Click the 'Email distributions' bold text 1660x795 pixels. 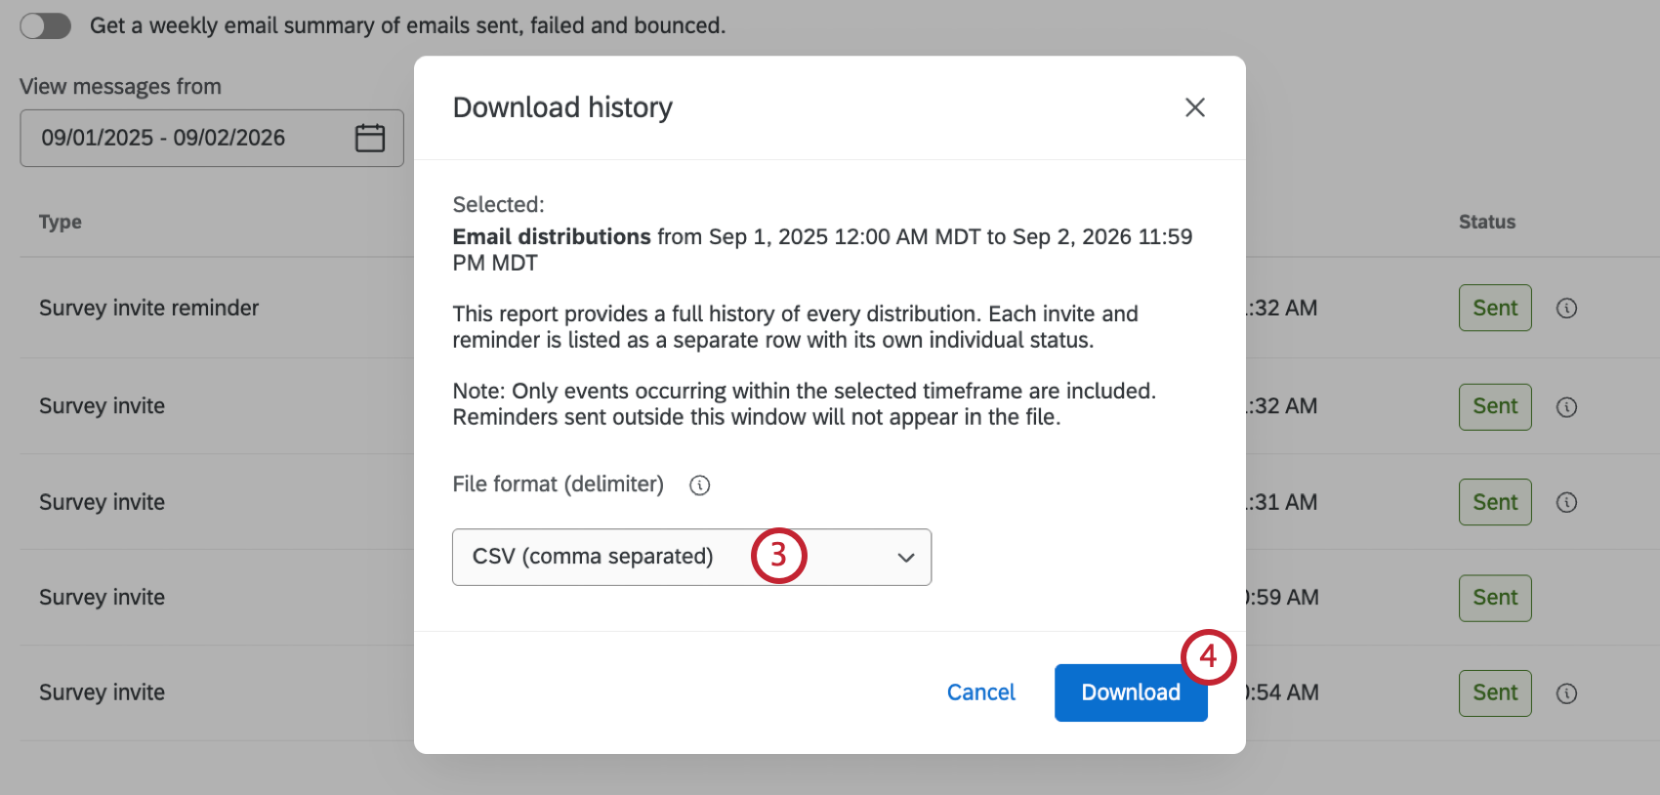click(x=552, y=236)
